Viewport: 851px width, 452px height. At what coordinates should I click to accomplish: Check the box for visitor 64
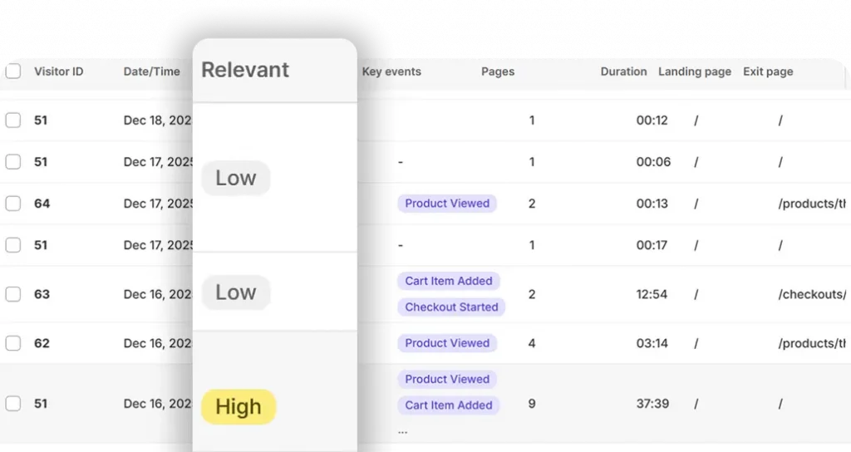click(13, 204)
